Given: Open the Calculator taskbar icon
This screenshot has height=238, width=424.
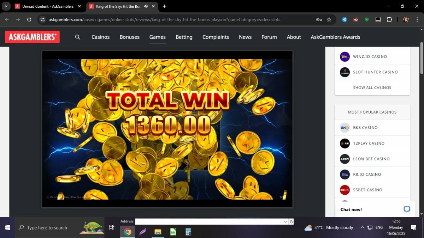Looking at the screenshot, I should point(188,232).
